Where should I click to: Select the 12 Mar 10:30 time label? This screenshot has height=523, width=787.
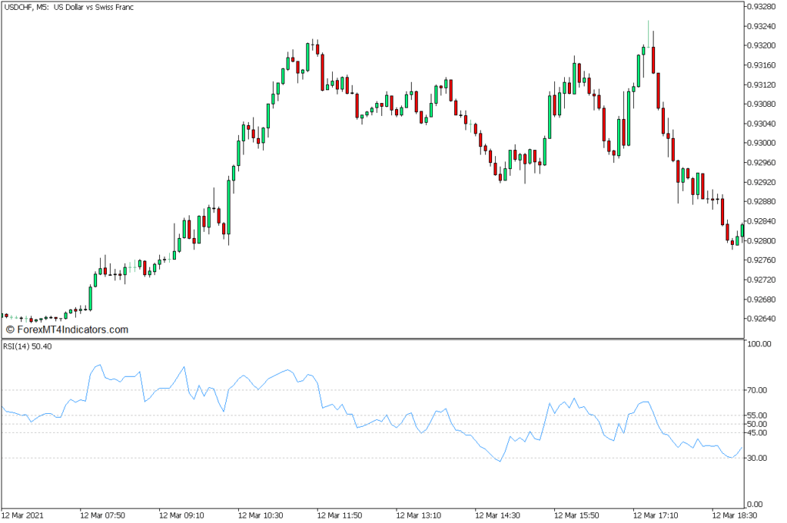(261, 515)
